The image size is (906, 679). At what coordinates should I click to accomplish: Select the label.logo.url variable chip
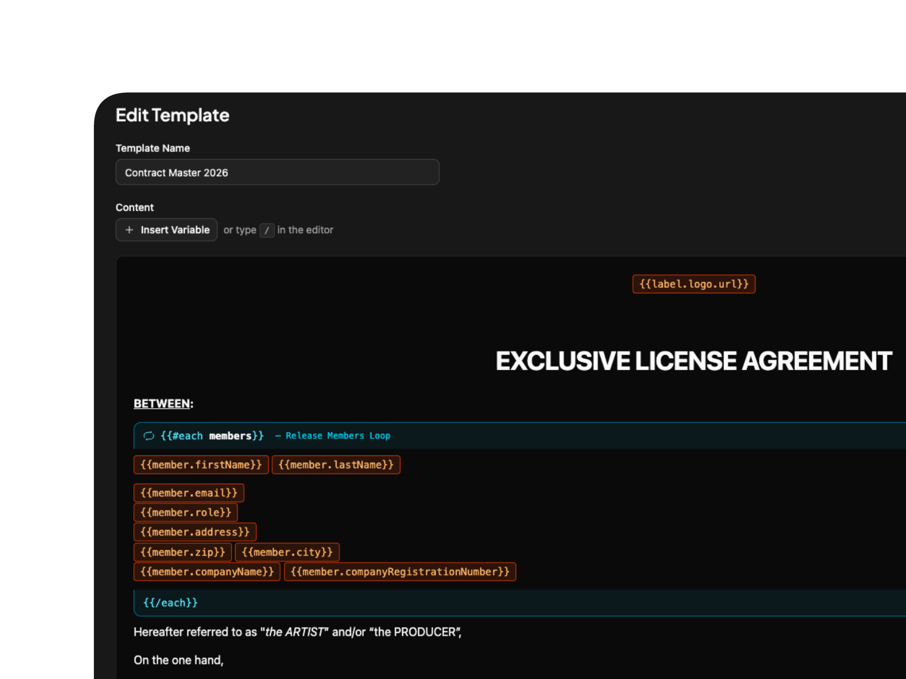click(x=694, y=284)
